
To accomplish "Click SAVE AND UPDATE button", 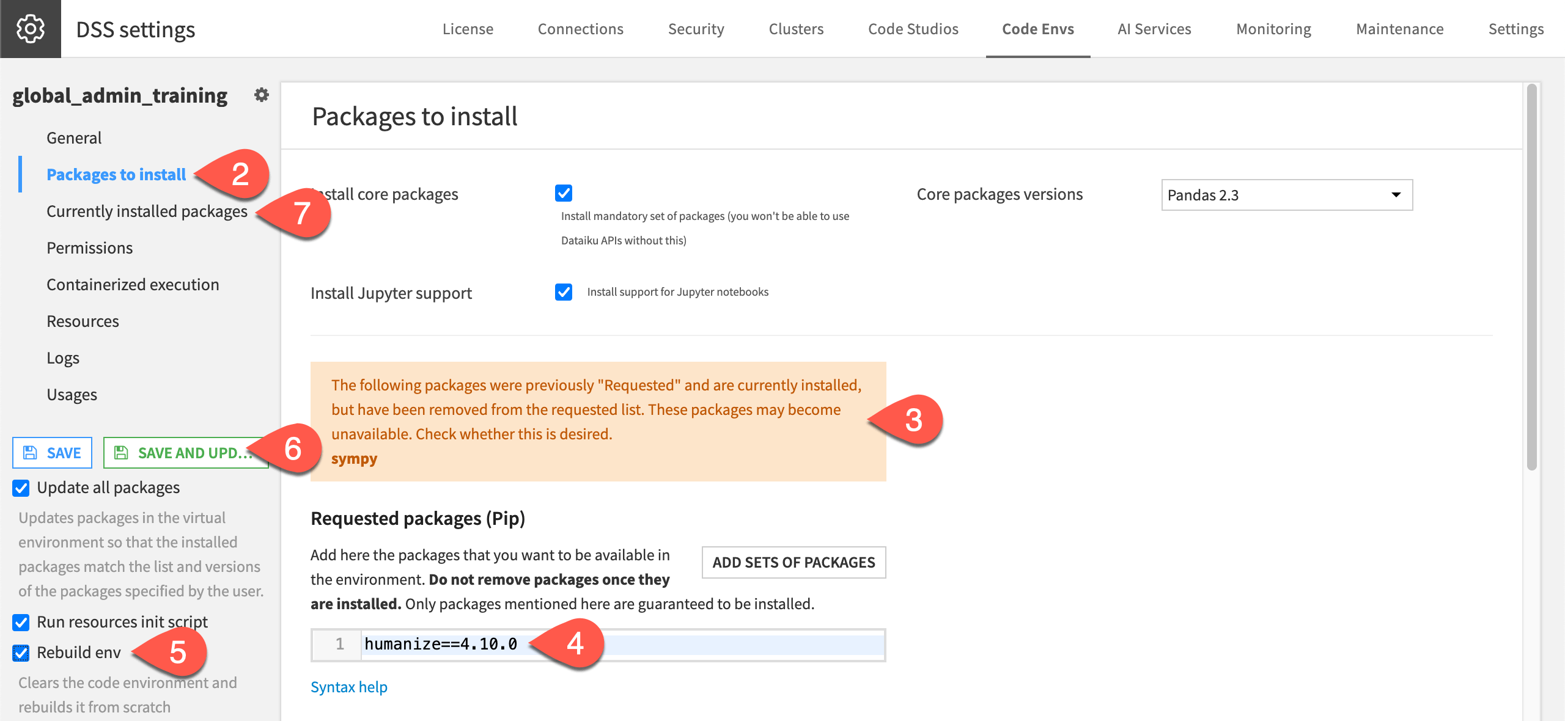I will coord(186,453).
